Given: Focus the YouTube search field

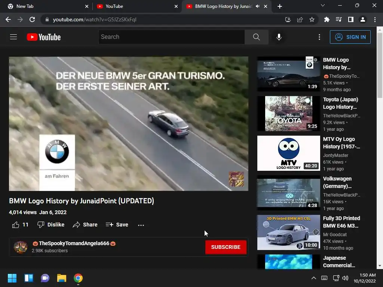Looking at the screenshot, I should (x=171, y=37).
